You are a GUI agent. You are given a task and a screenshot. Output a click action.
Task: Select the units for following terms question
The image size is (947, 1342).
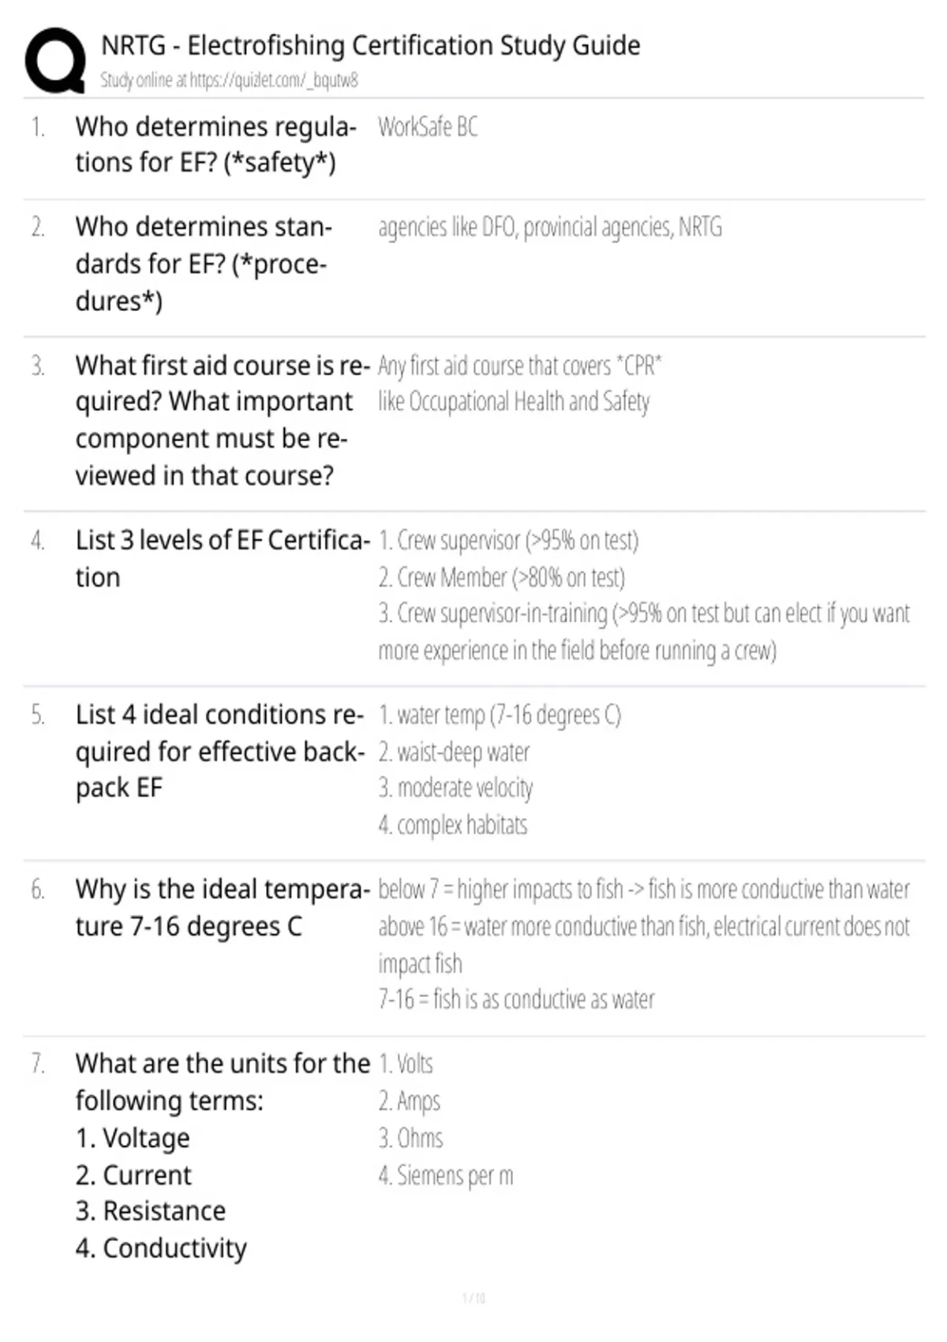[223, 1156]
